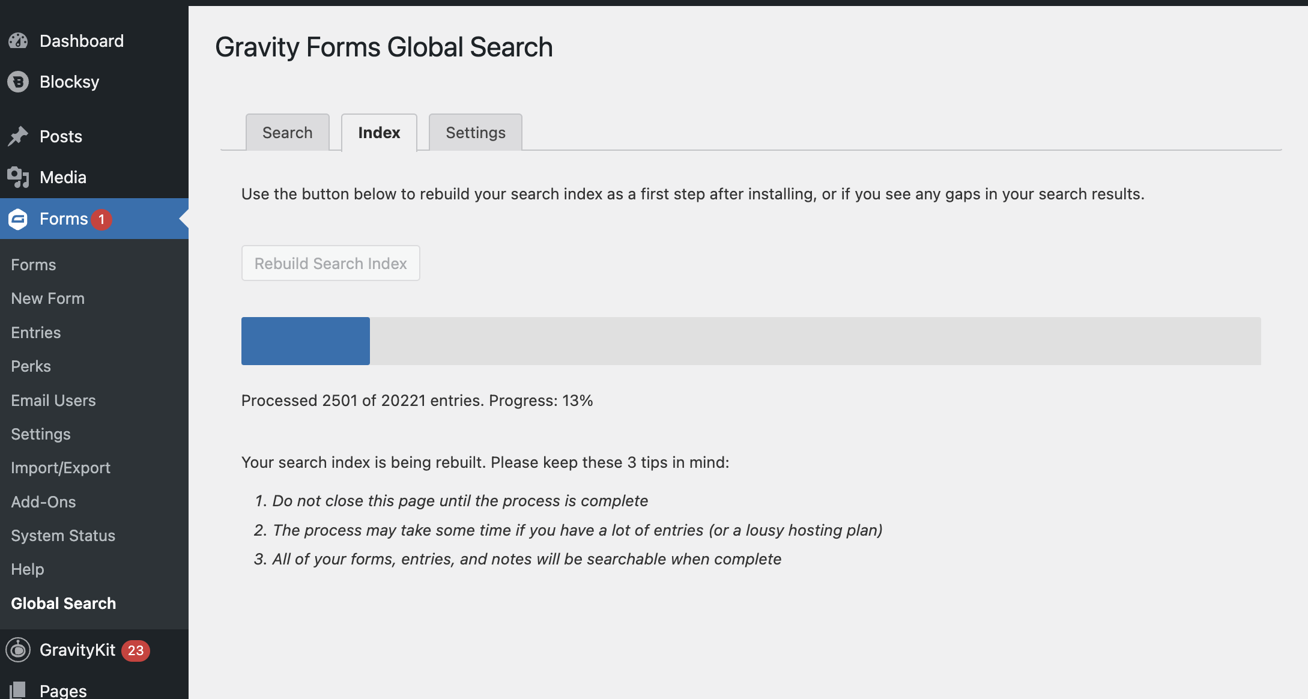Click the Dashboard gauge icon
1308x699 pixels.
click(x=19, y=40)
